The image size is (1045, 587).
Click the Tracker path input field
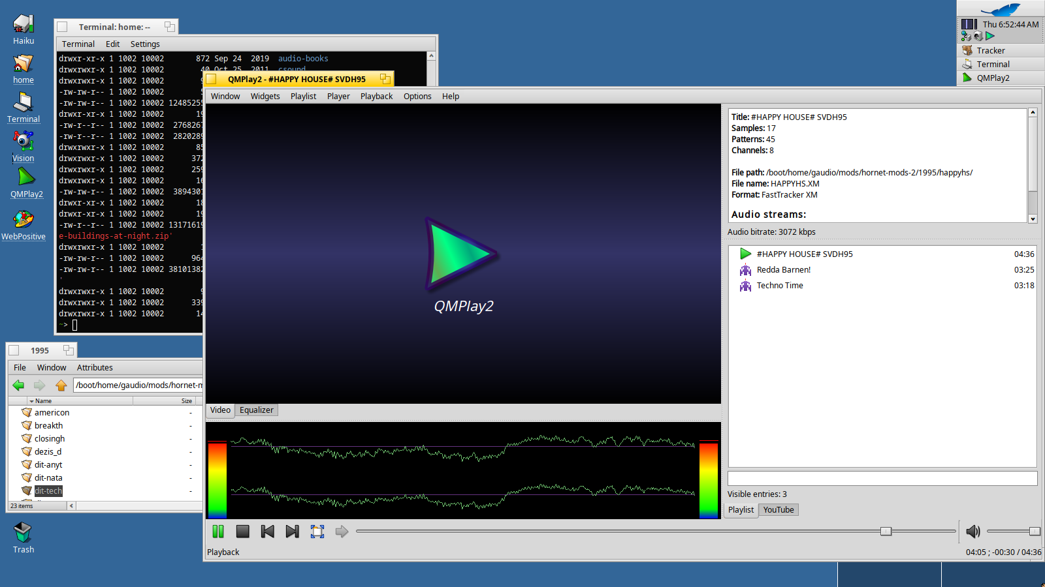pos(138,385)
